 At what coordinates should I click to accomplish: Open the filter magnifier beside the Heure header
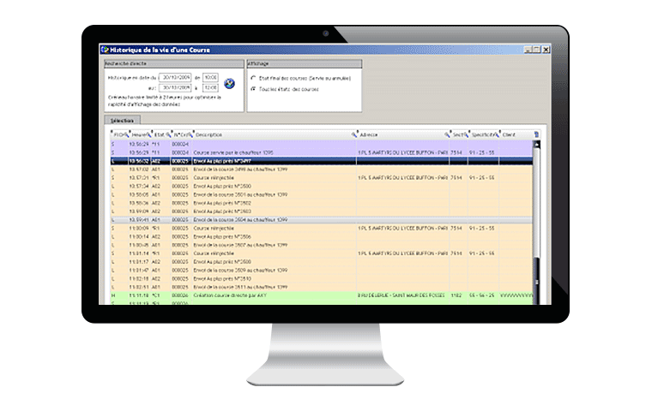pyautogui.click(x=149, y=134)
